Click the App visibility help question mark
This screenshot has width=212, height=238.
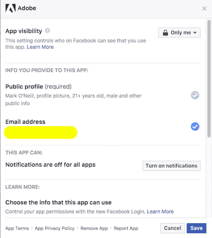point(47,31)
